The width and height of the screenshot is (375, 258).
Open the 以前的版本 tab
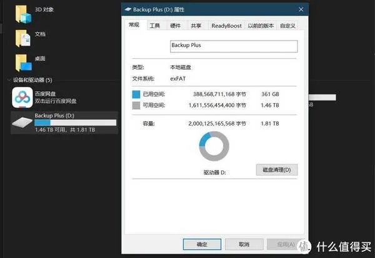[x=261, y=26]
